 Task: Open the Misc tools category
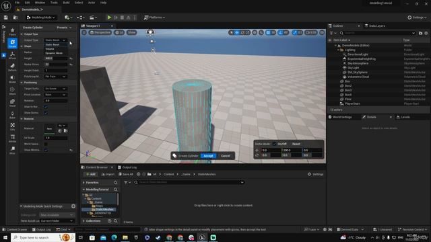(12, 150)
